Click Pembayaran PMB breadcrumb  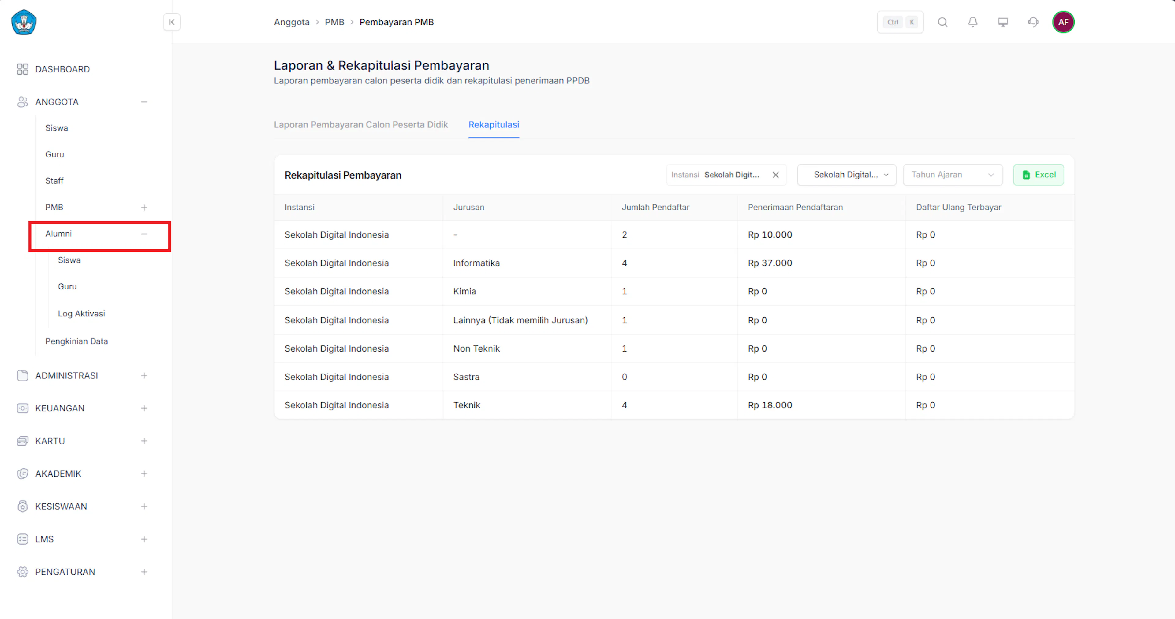pos(396,22)
